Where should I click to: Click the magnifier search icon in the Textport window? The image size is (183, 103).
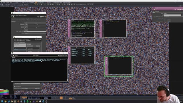coord(13,56)
